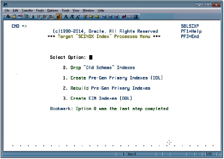Click the Bookmark status message line
The image size is (224, 159).
tap(109, 109)
